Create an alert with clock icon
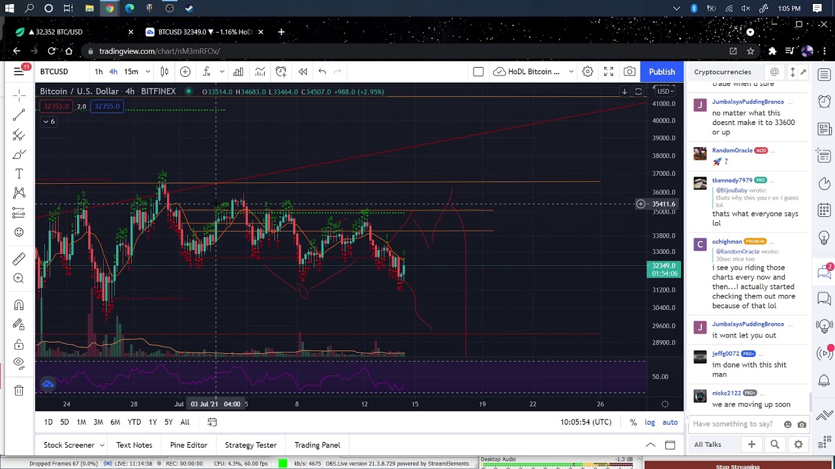The image size is (835, 469). point(281,72)
